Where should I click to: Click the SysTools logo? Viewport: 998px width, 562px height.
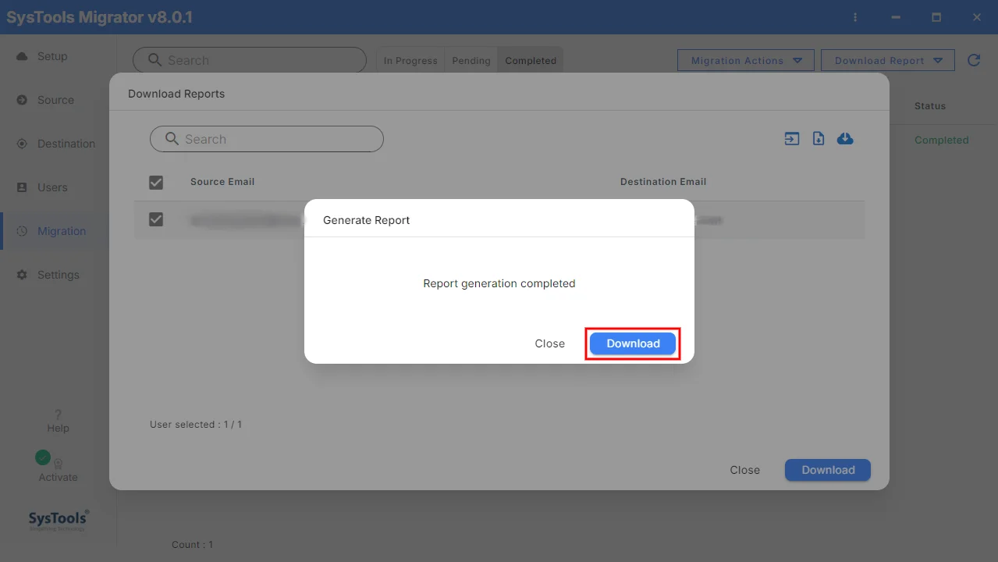[59, 520]
